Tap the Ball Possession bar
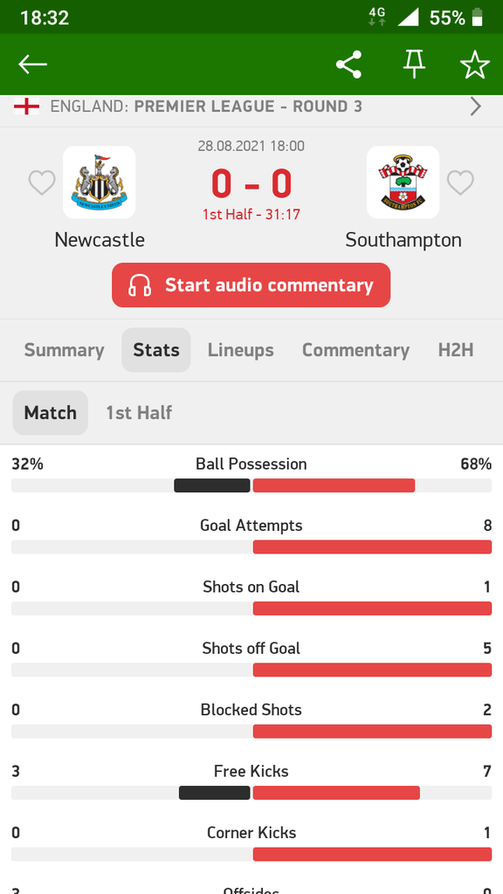The height and width of the screenshot is (894, 503). click(x=251, y=485)
